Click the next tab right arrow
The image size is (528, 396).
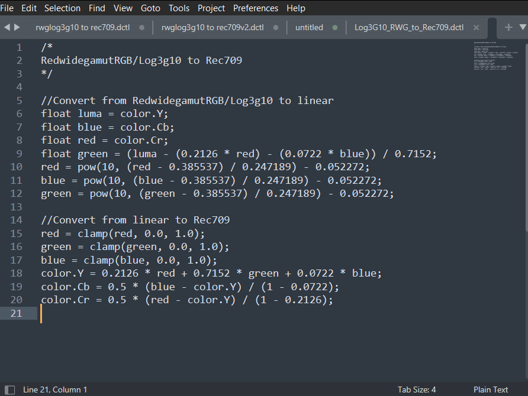[x=17, y=27]
